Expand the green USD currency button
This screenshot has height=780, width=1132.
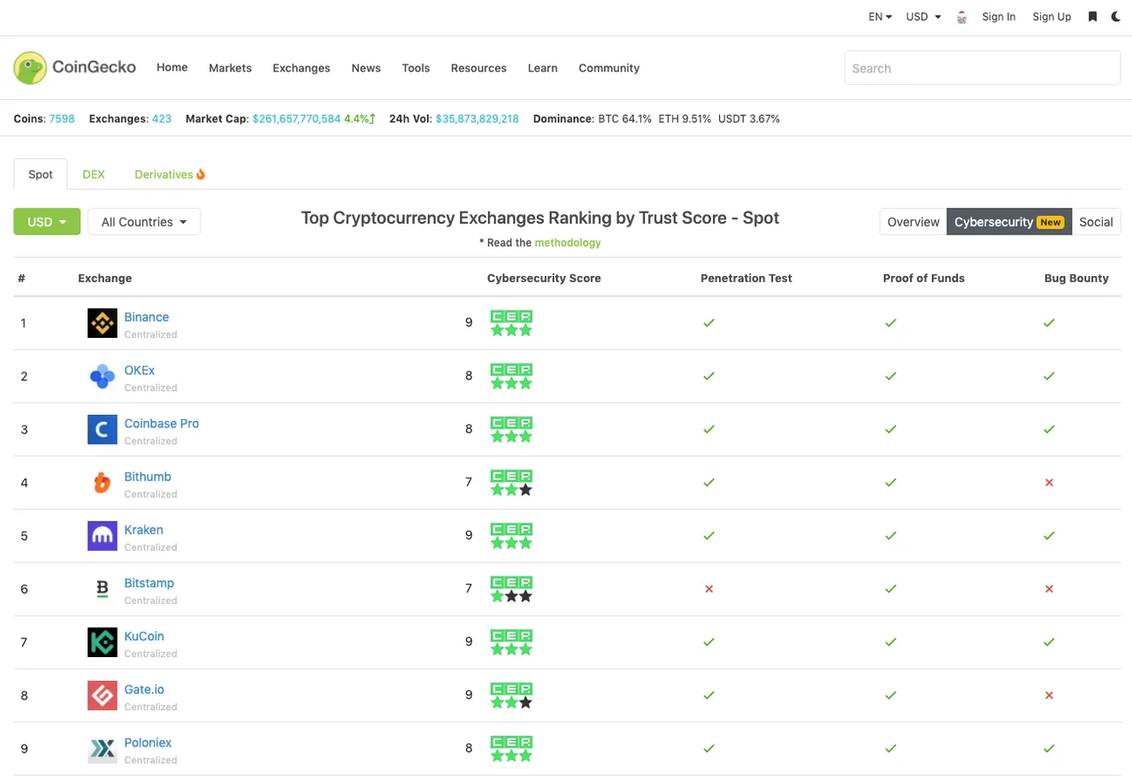(47, 222)
